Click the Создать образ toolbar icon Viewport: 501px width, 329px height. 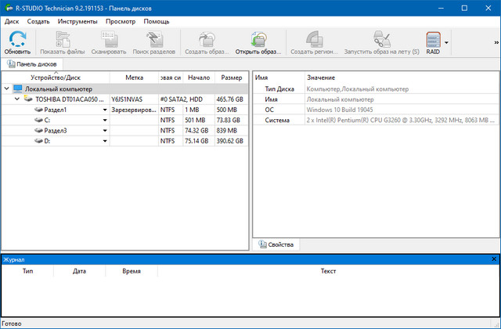point(207,39)
